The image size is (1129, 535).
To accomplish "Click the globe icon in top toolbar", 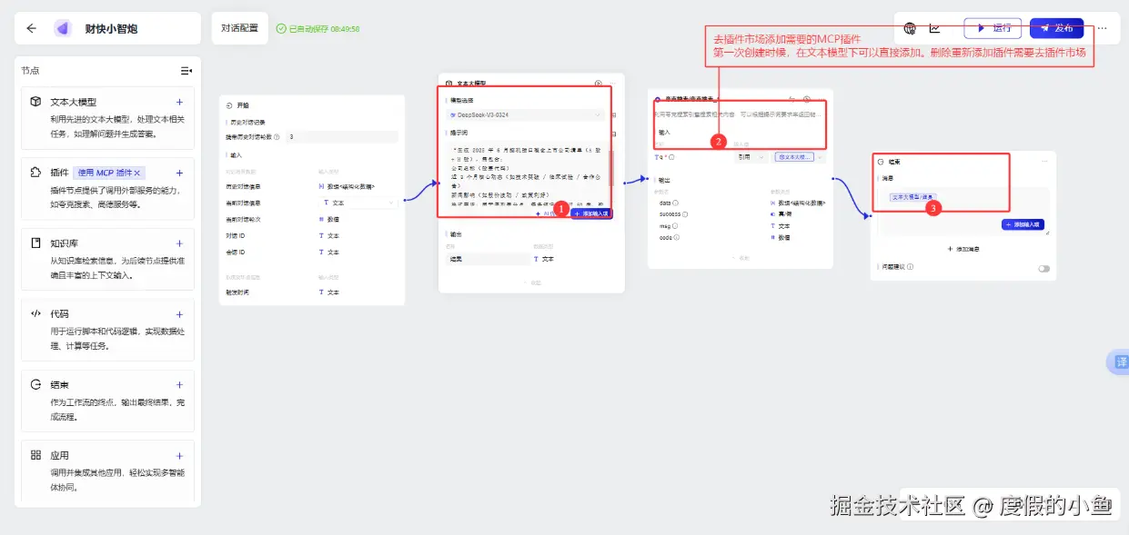I will pyautogui.click(x=910, y=28).
